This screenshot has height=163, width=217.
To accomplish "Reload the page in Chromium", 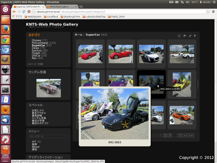I will (24, 12).
